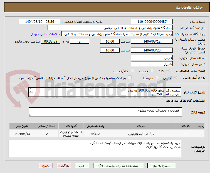Viewport: 210px width, 173px height.
Task: Click the نام کالا column header
Action: [x=141, y=126]
